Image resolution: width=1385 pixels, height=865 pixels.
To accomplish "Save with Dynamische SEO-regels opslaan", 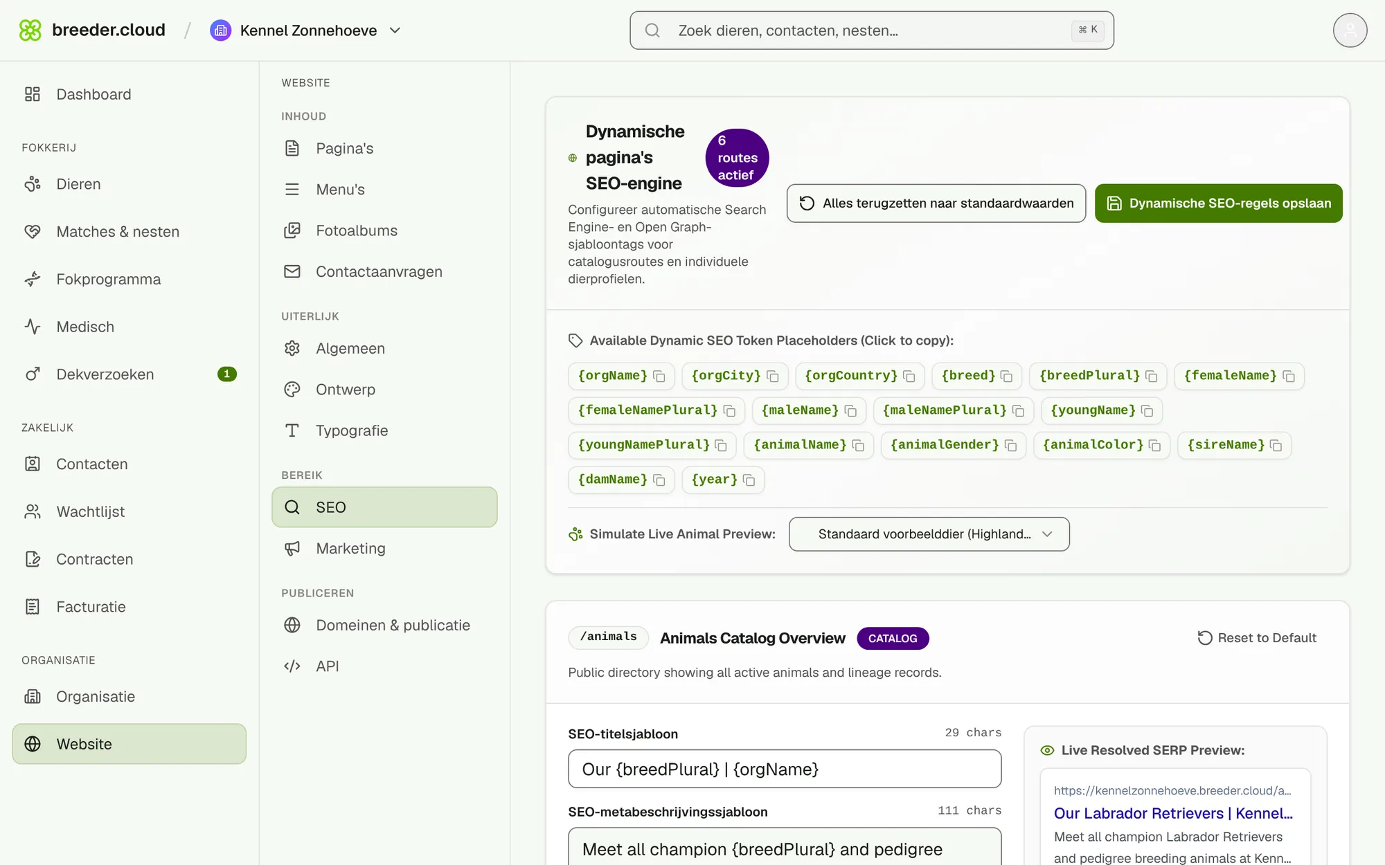I will click(x=1218, y=203).
